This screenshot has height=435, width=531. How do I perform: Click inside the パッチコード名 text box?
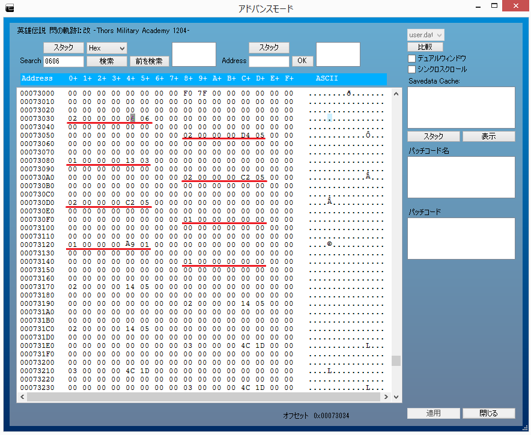click(461, 177)
